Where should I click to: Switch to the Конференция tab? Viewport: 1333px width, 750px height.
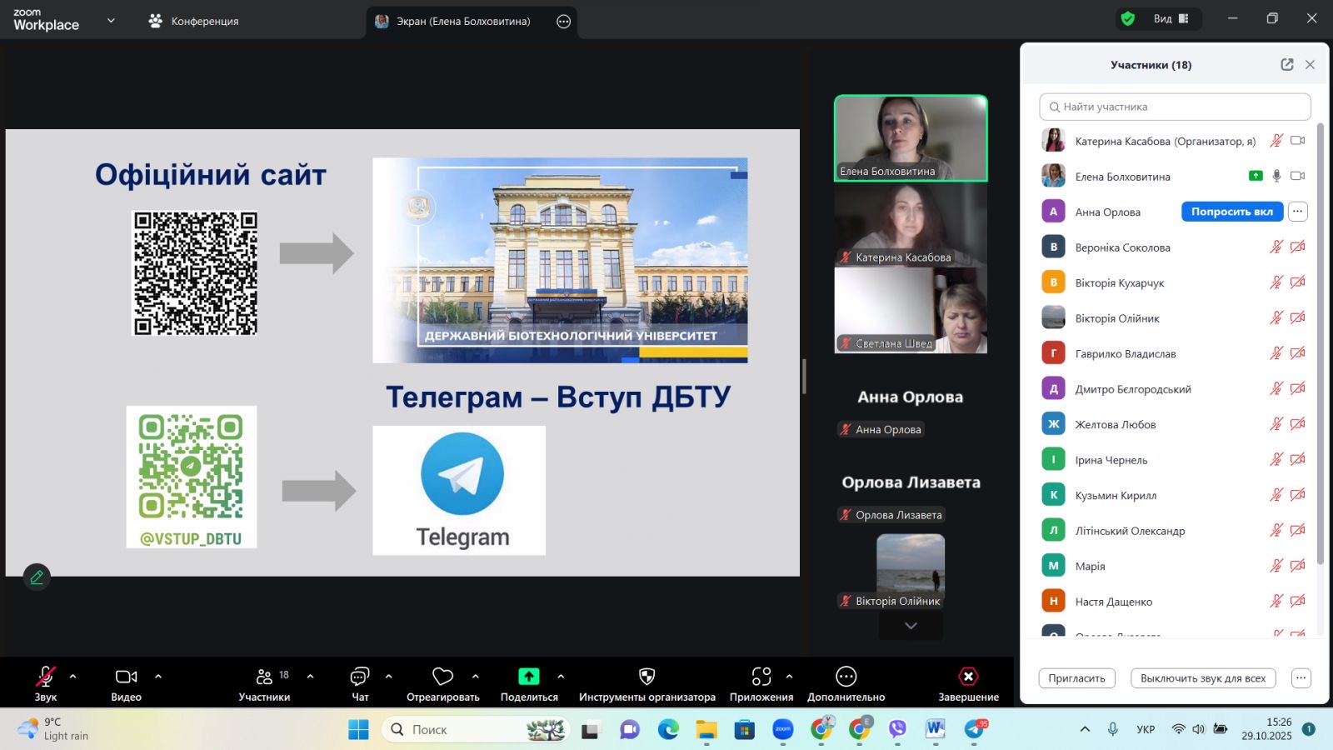pyautogui.click(x=194, y=21)
